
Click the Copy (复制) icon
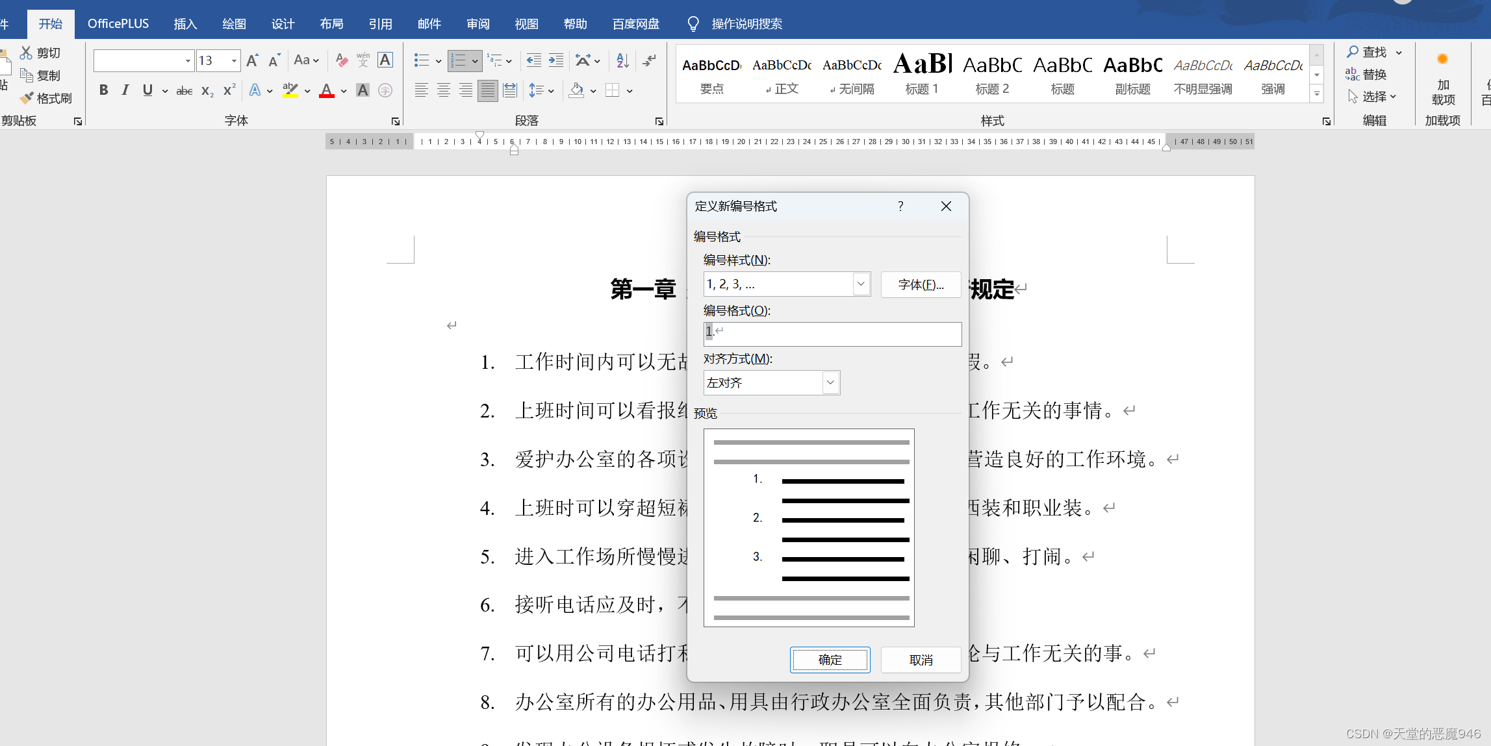tap(27, 75)
